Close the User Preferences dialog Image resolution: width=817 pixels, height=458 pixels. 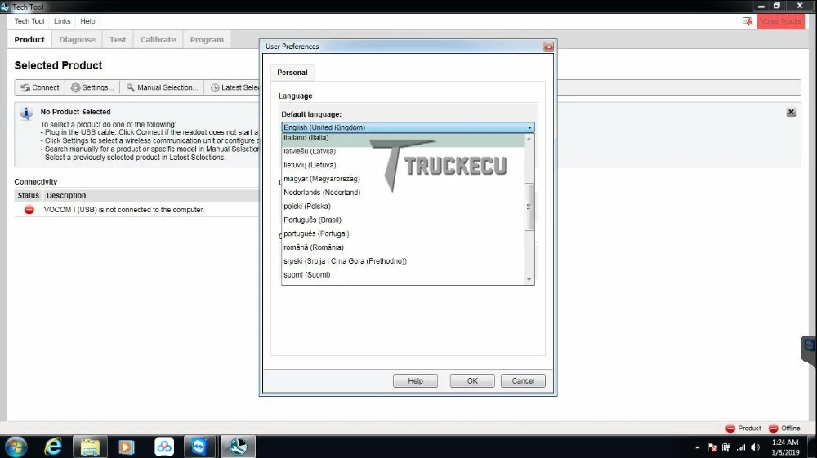(548, 47)
